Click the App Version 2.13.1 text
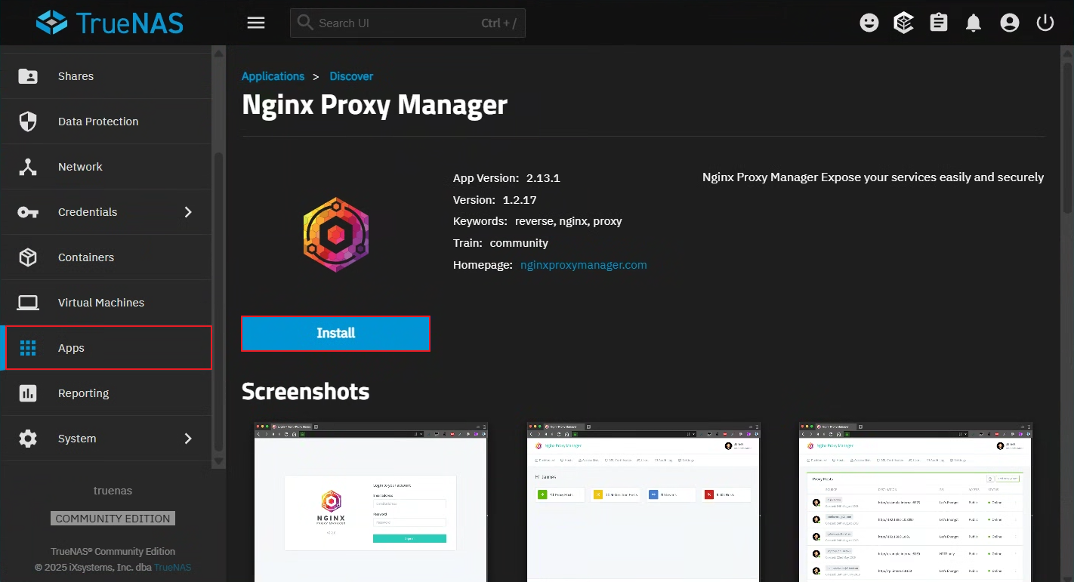This screenshot has height=582, width=1074. (x=507, y=178)
